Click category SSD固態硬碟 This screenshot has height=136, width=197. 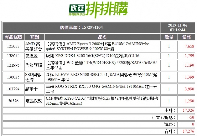point(33,77)
